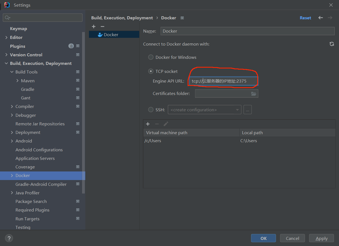339x246 pixels.
Task: Select the C:\Users local path cell
Action: (x=287, y=141)
